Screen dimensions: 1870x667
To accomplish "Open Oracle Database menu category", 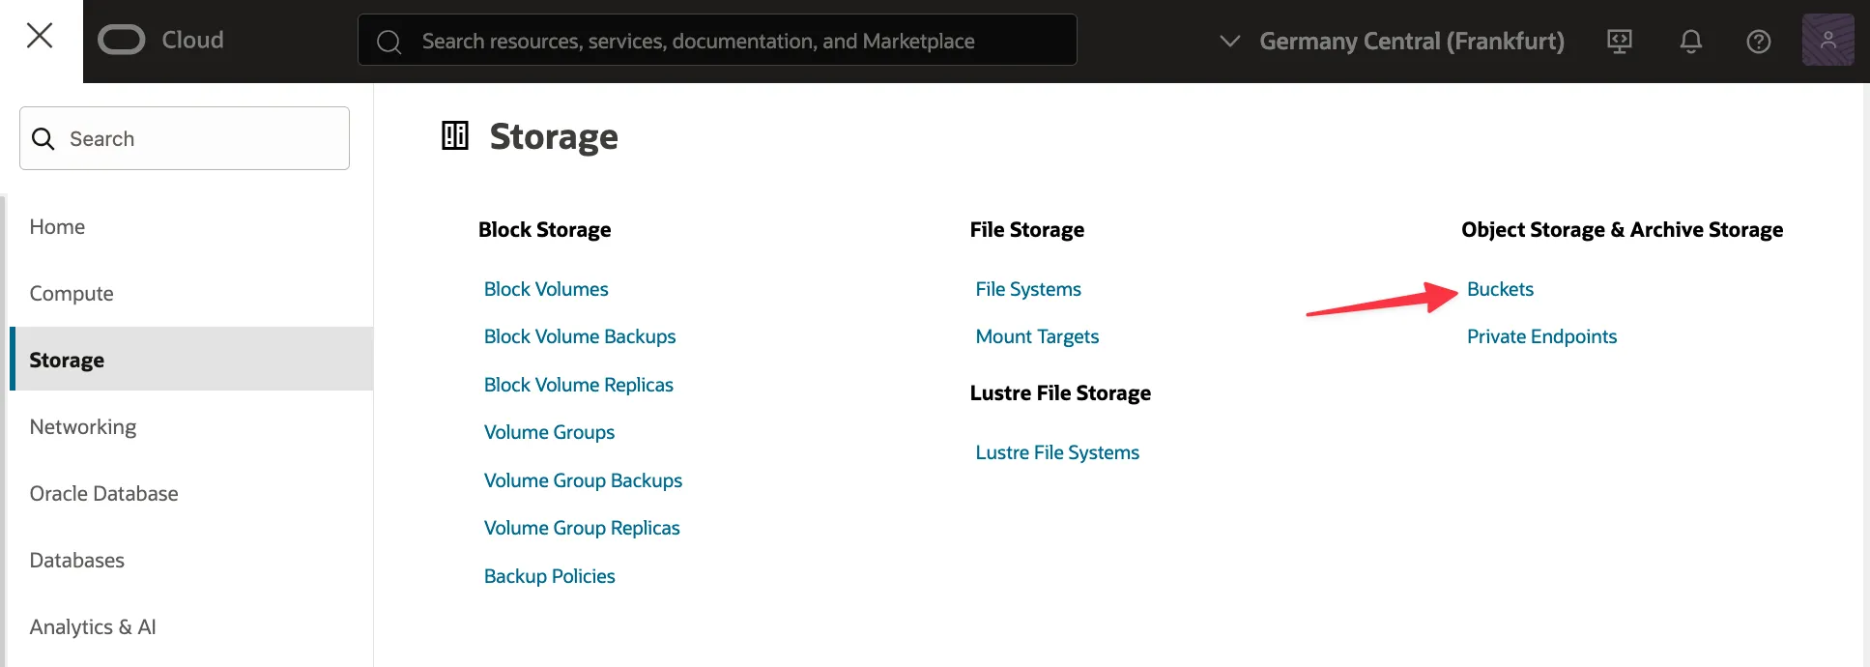I will (x=103, y=493).
